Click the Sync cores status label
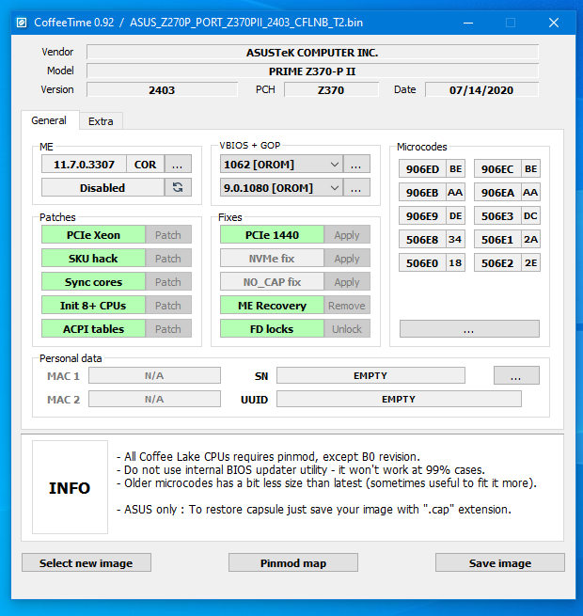The image size is (583, 616). 93,282
